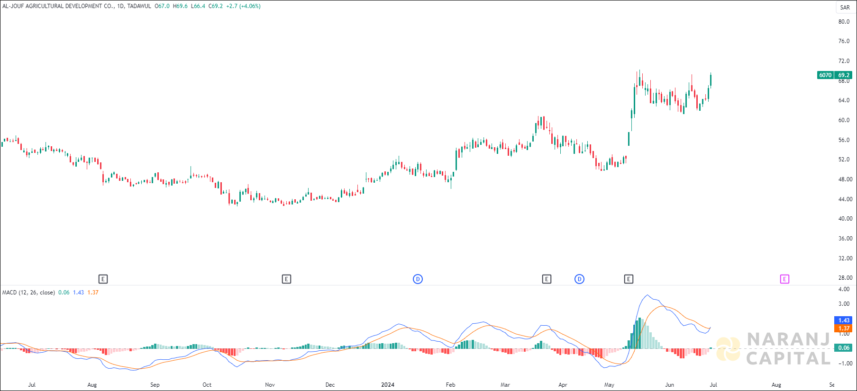
Task: Click the high value H69.6 in header
Action: 180,6
